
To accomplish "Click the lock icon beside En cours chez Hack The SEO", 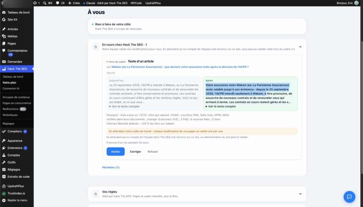I will pyautogui.click(x=96, y=47).
